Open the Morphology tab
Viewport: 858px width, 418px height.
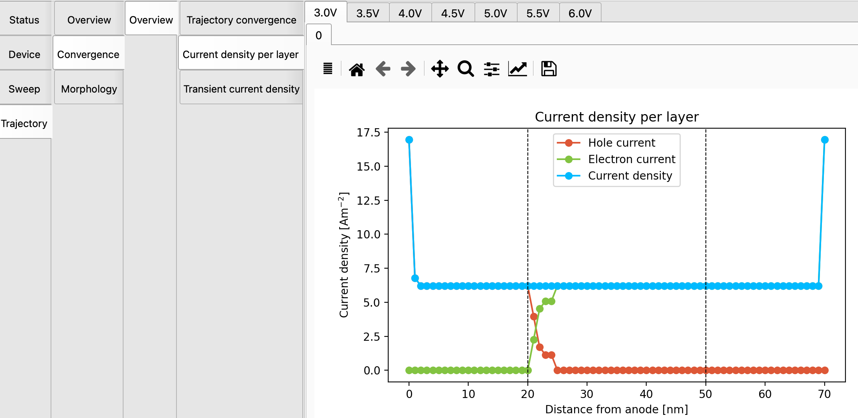click(89, 89)
